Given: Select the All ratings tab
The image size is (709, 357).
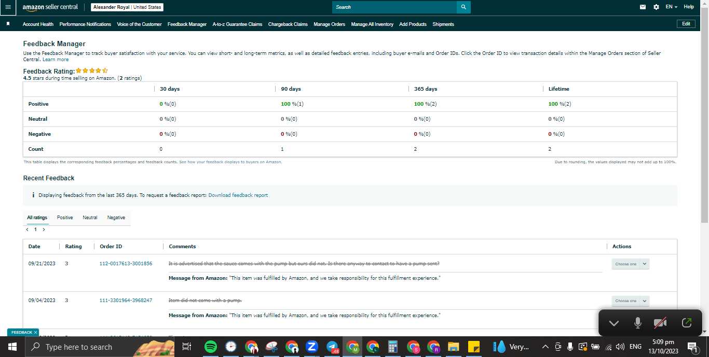Looking at the screenshot, I should point(37,218).
